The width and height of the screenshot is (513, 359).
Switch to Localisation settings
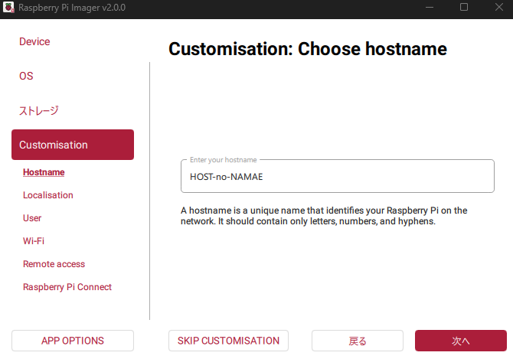click(x=48, y=195)
